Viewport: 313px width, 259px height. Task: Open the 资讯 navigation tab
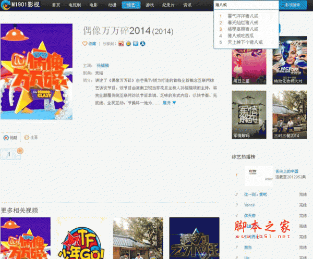coord(187,5)
